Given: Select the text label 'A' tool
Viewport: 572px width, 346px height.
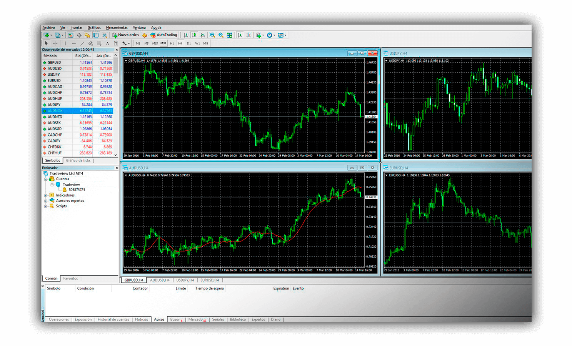Looking at the screenshot, I should click(x=107, y=43).
